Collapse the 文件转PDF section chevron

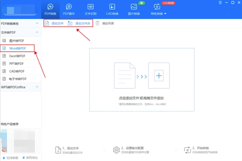click(x=37, y=32)
